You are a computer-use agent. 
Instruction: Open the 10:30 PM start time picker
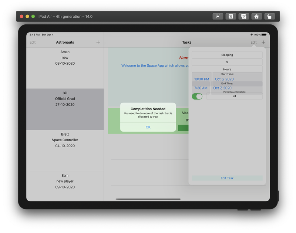pos(201,79)
